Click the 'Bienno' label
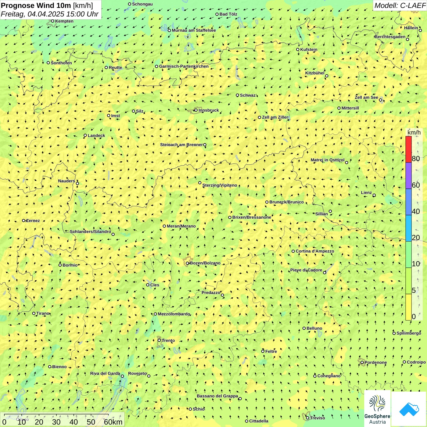 pyautogui.click(x=59, y=367)
